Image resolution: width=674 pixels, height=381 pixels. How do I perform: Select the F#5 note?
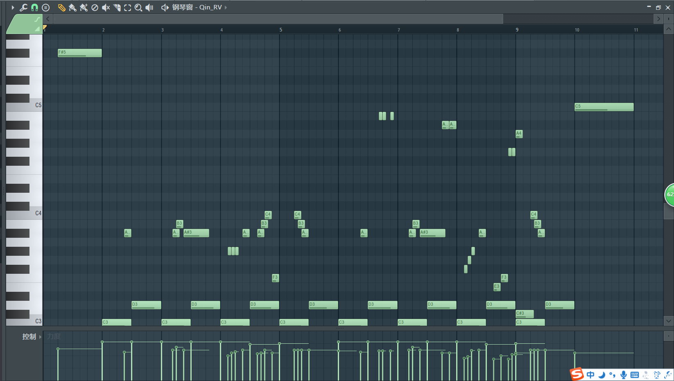click(80, 53)
